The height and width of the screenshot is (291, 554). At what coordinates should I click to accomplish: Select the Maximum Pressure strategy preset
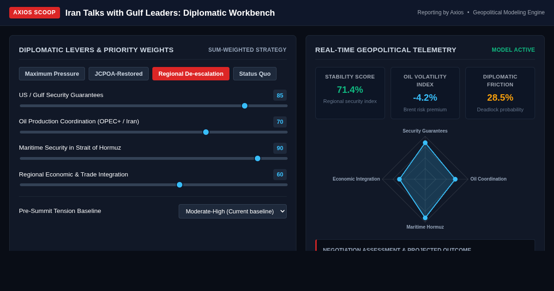[x=52, y=74]
